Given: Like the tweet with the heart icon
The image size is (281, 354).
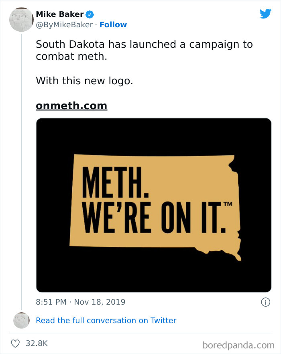Looking at the screenshot, I should 15,344.
